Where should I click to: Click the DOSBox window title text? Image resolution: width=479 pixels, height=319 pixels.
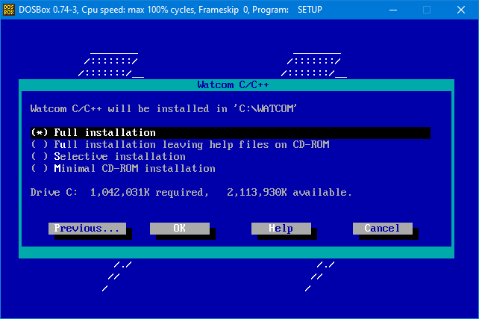[x=170, y=10]
